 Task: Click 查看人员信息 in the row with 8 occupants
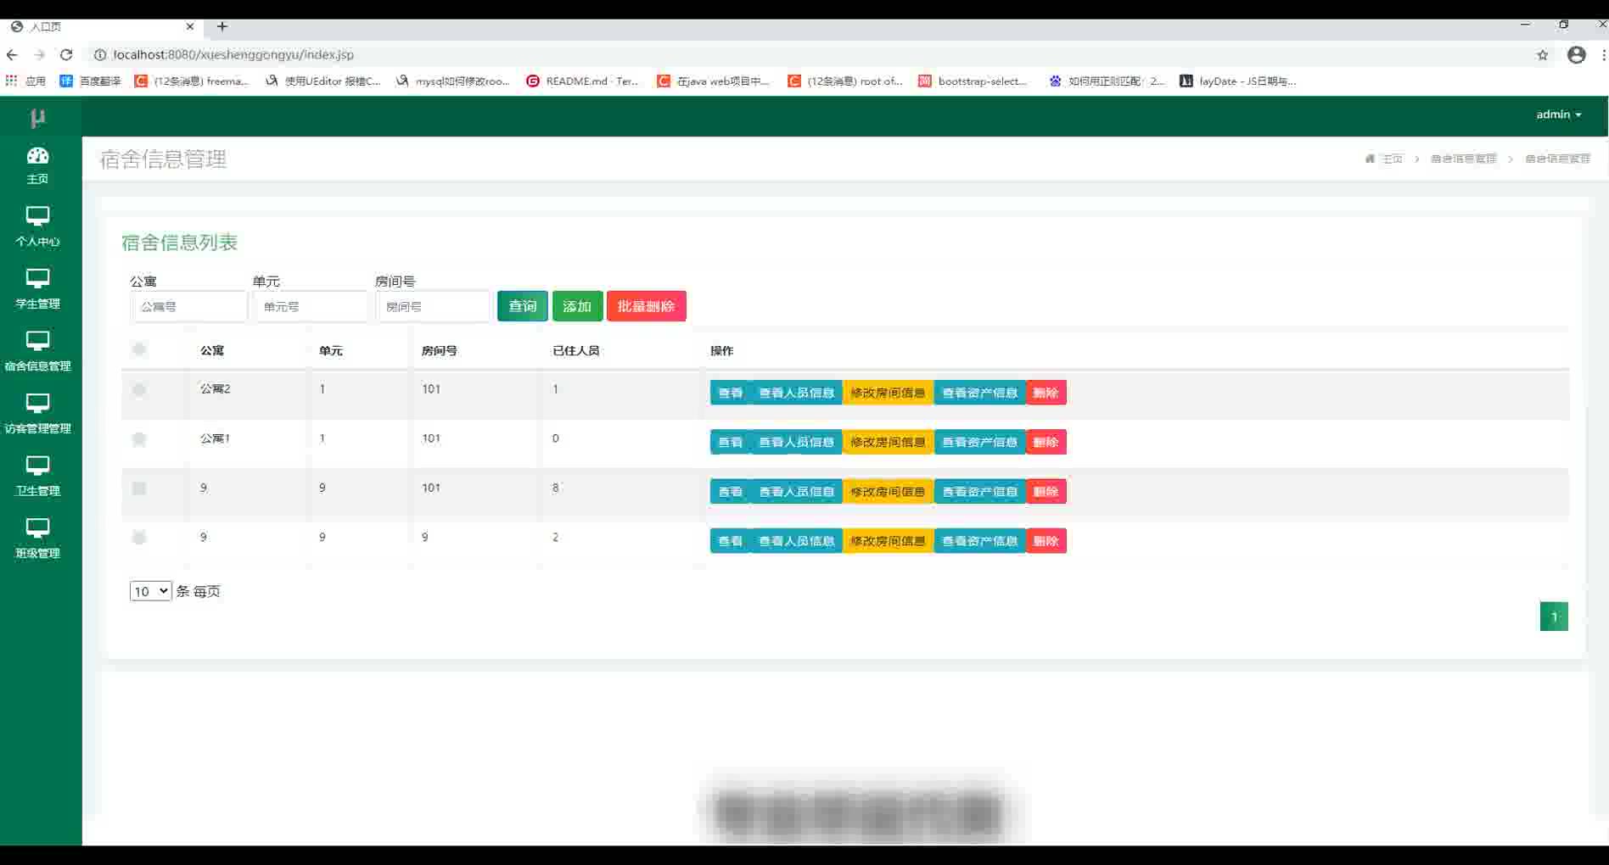click(x=796, y=492)
